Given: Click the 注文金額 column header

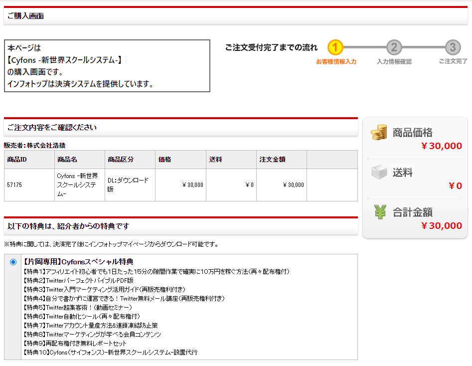Looking at the screenshot, I should pos(272,160).
